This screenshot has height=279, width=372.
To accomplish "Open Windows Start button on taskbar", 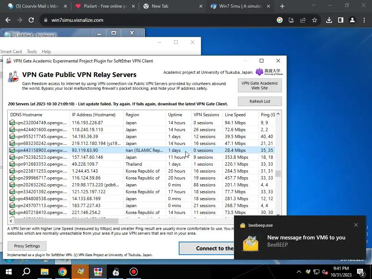I will tap(9, 272).
